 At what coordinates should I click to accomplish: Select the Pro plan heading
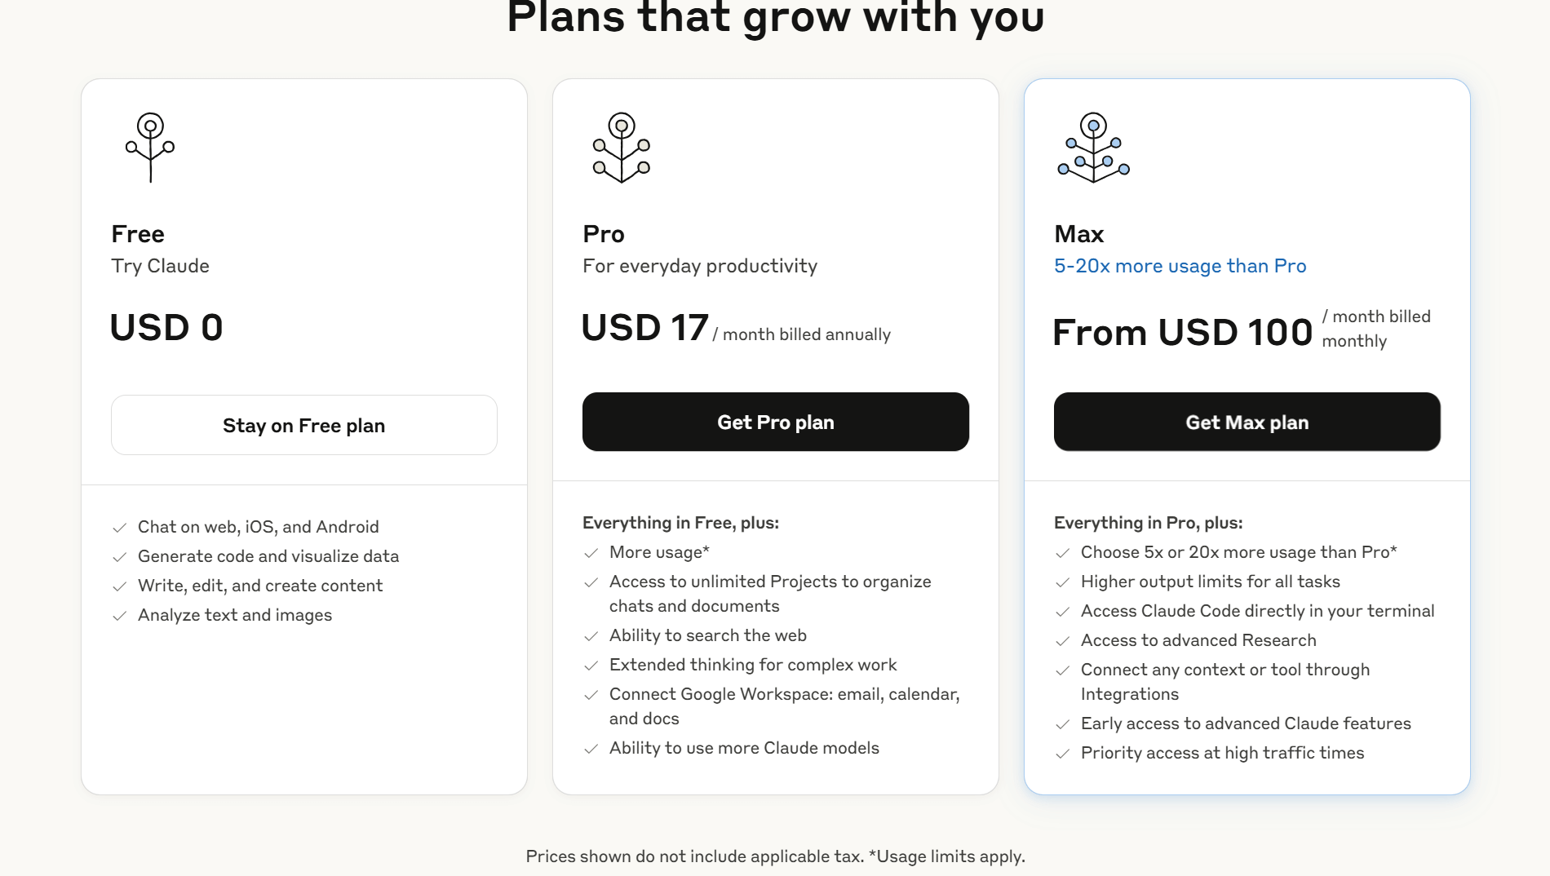pyautogui.click(x=604, y=234)
